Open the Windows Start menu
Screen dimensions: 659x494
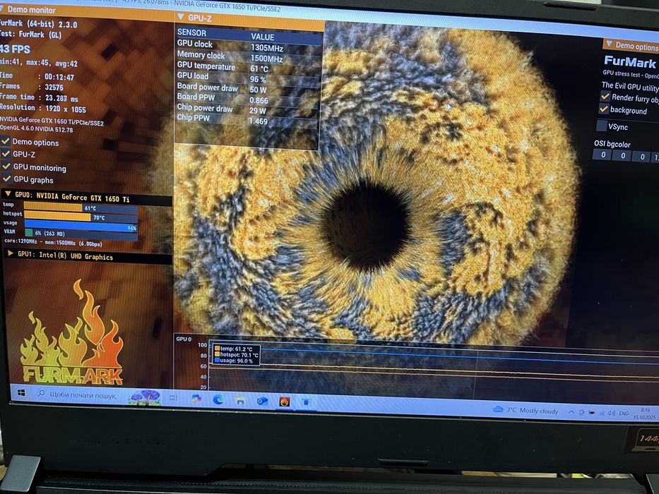(21, 393)
